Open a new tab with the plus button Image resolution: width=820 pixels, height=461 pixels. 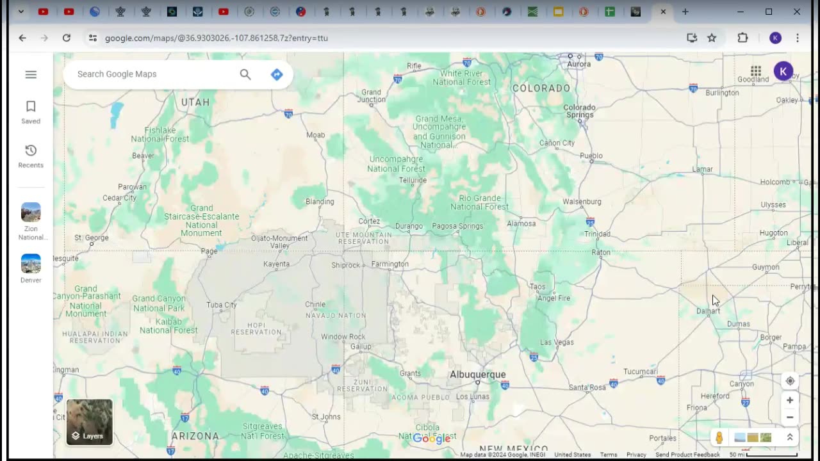click(x=685, y=12)
